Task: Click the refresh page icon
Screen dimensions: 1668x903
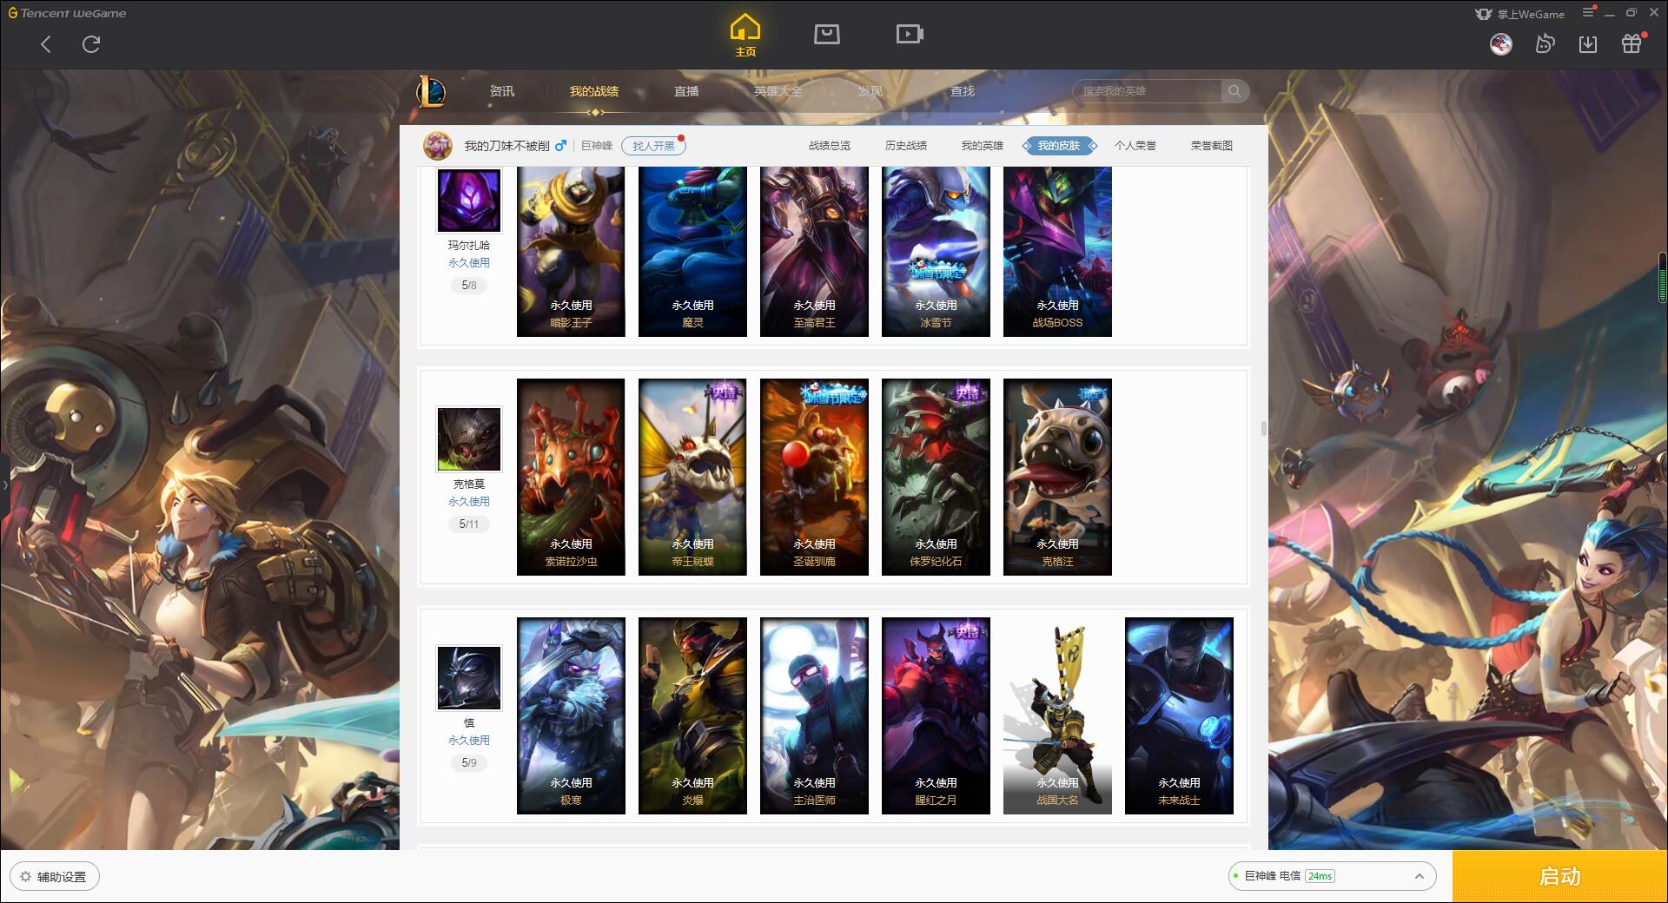Action: pos(91,44)
